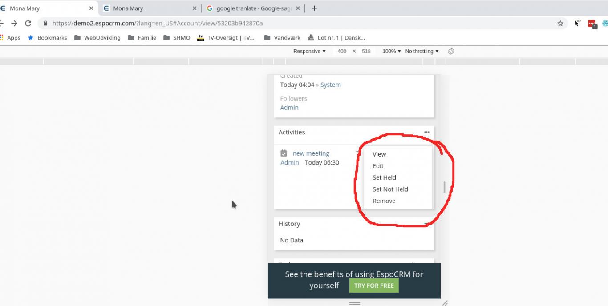The height and width of the screenshot is (306, 608).
Task: Reload the page
Action: click(x=28, y=24)
